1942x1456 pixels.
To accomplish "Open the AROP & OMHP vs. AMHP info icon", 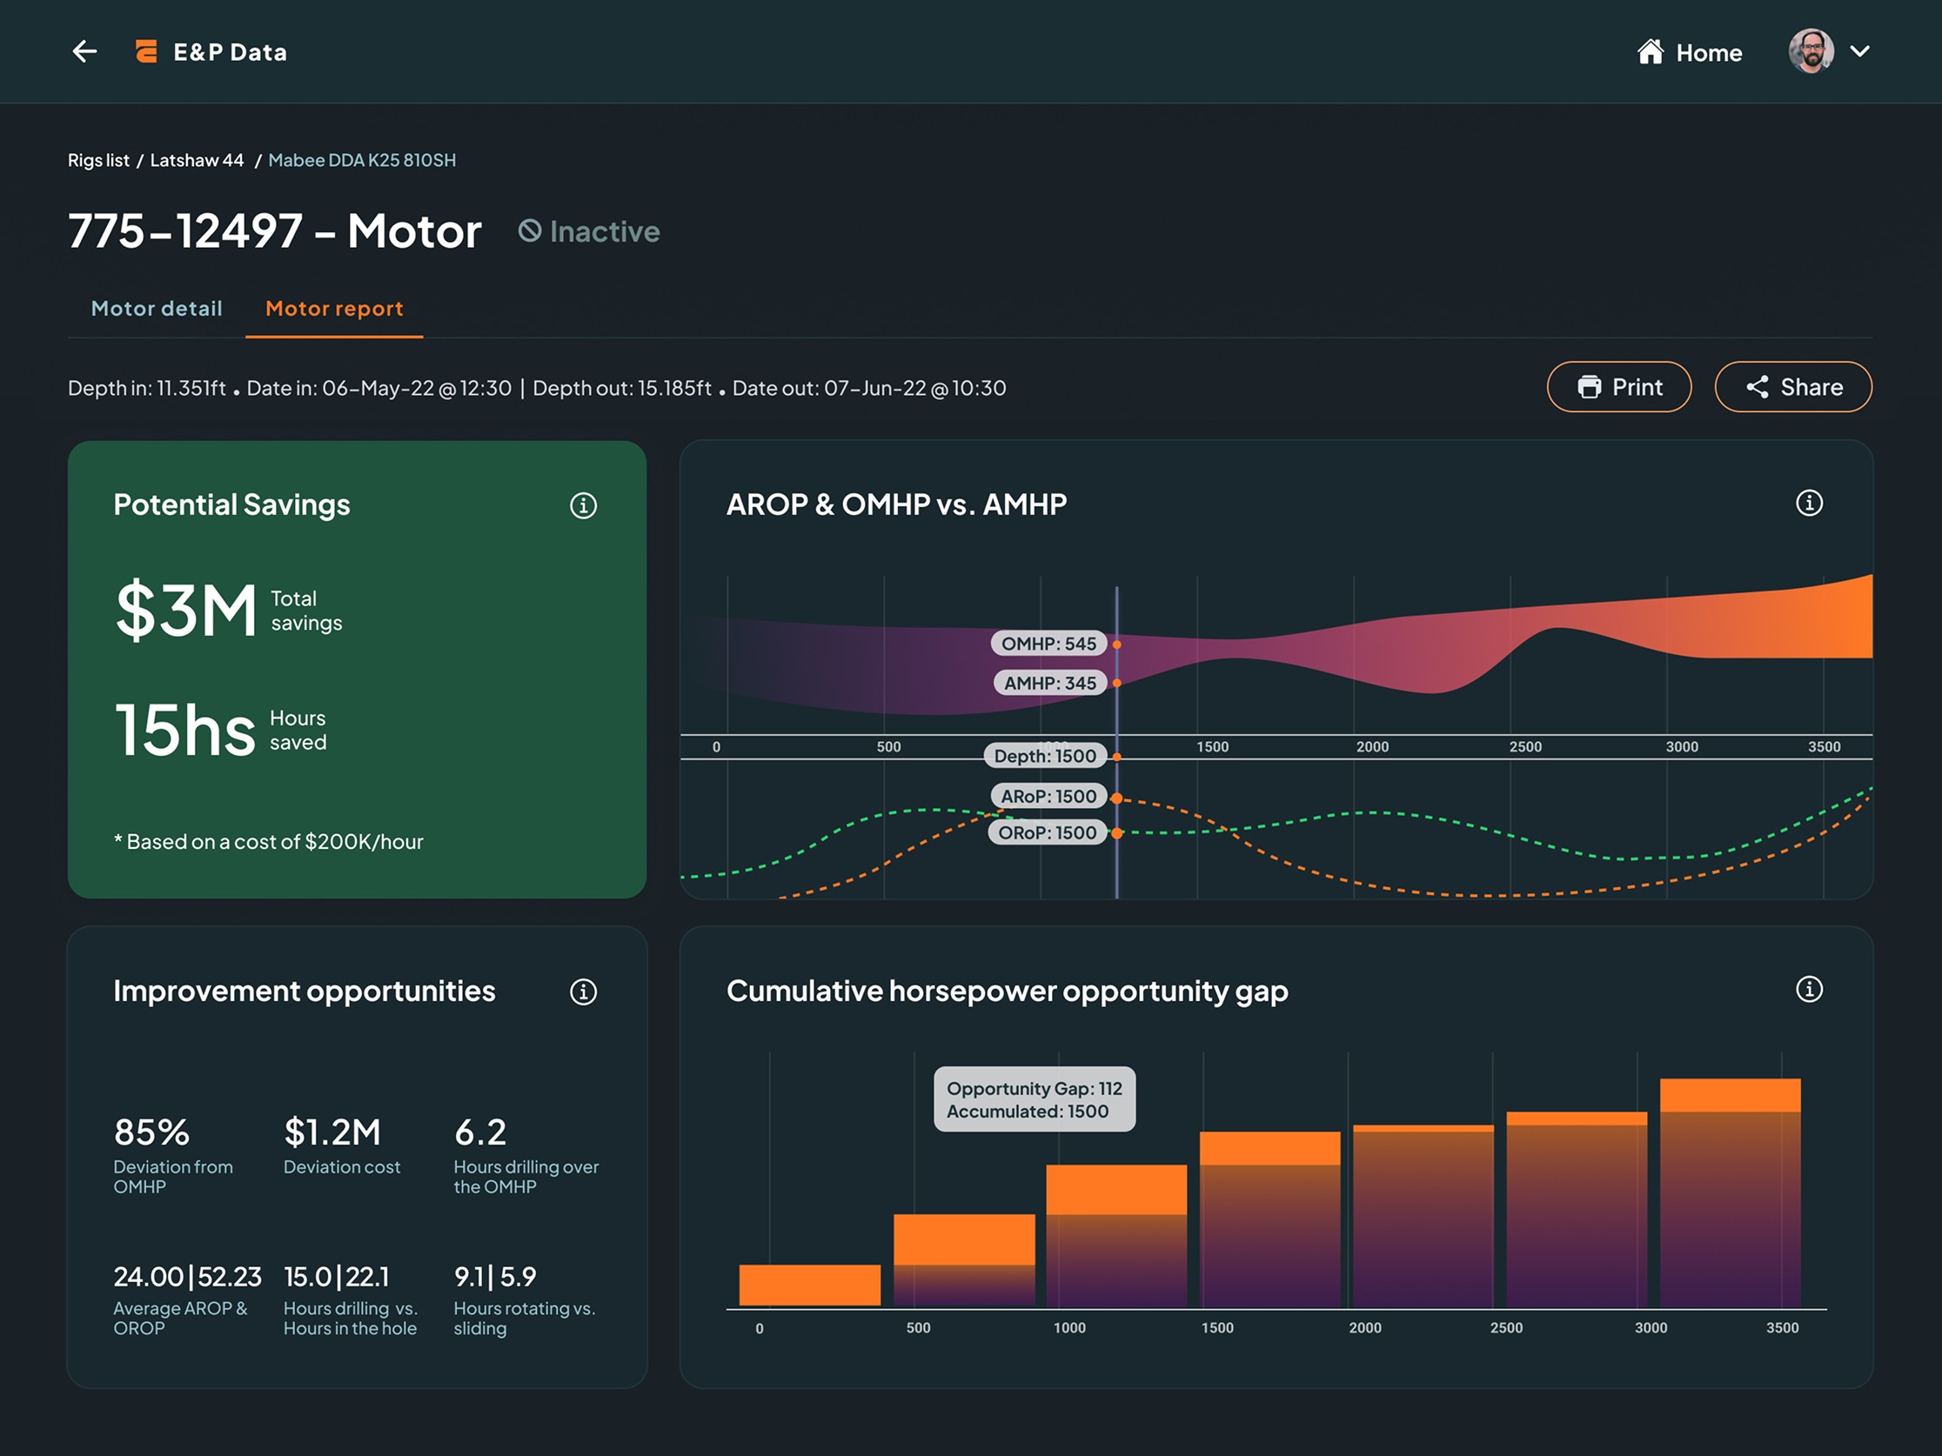I will pyautogui.click(x=1809, y=503).
